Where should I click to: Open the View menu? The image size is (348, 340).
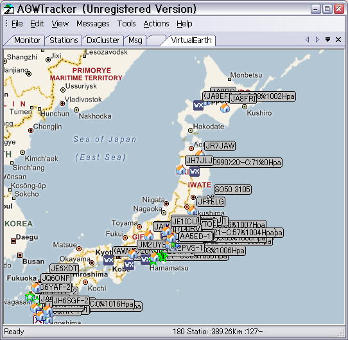(x=60, y=24)
